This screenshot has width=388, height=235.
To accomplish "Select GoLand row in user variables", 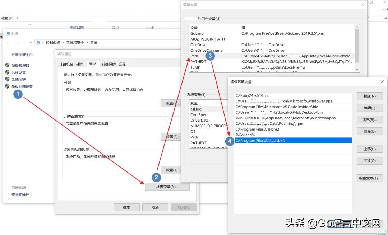I will 272,33.
